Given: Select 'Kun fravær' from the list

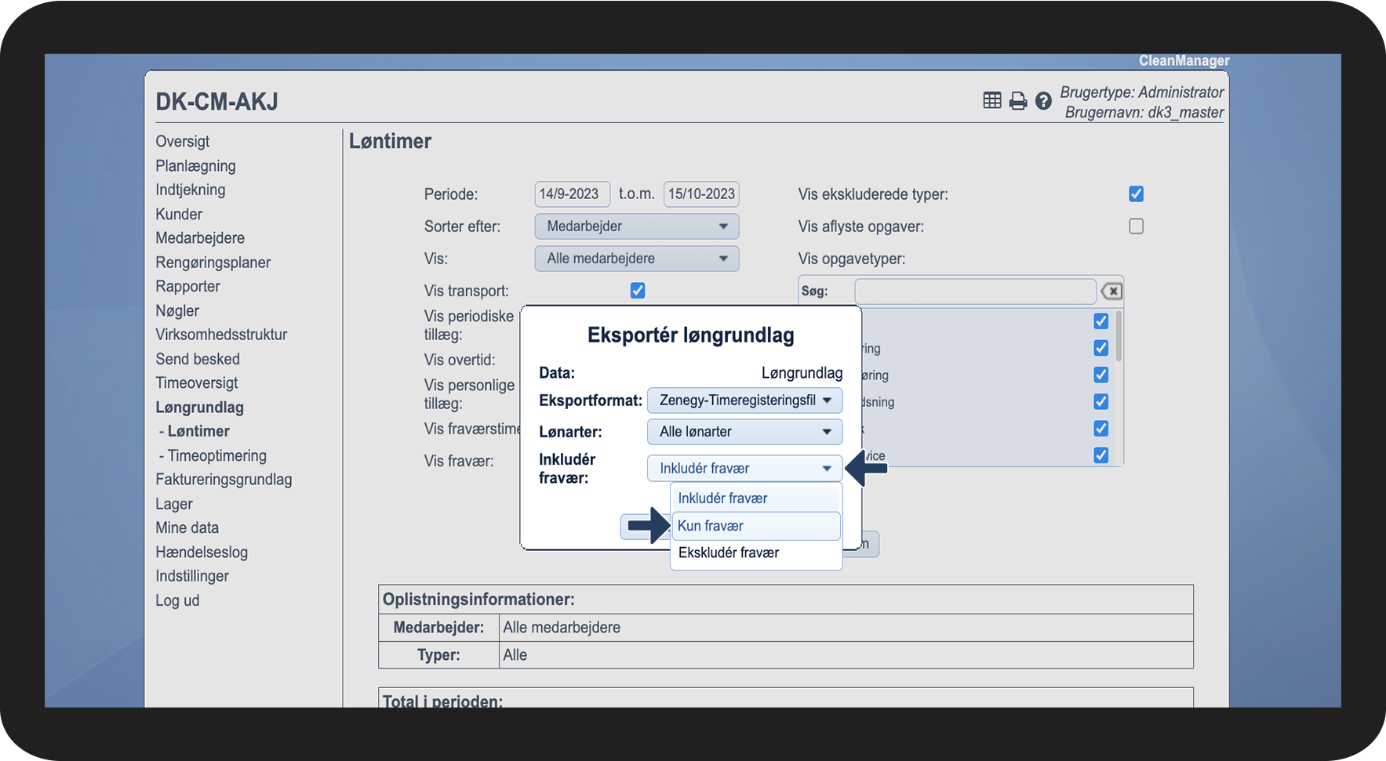Looking at the screenshot, I should [x=756, y=526].
